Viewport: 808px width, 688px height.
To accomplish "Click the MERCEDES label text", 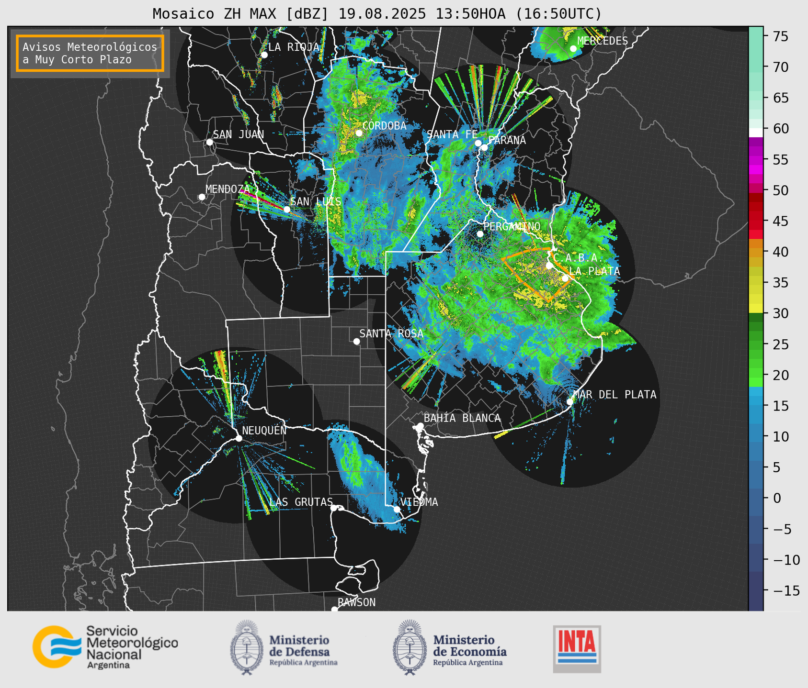I will click(603, 41).
